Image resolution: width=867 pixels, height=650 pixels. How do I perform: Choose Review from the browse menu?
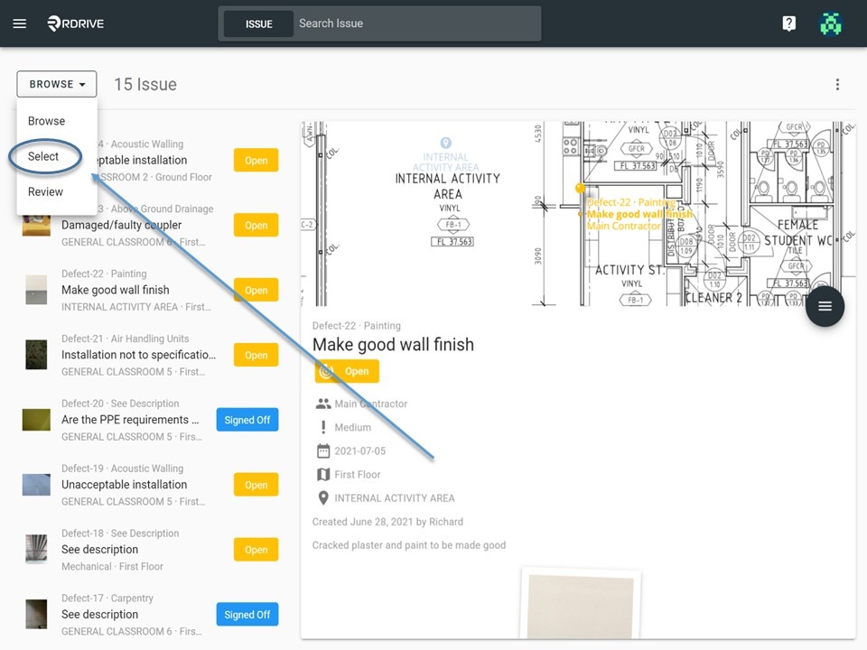pyautogui.click(x=45, y=191)
